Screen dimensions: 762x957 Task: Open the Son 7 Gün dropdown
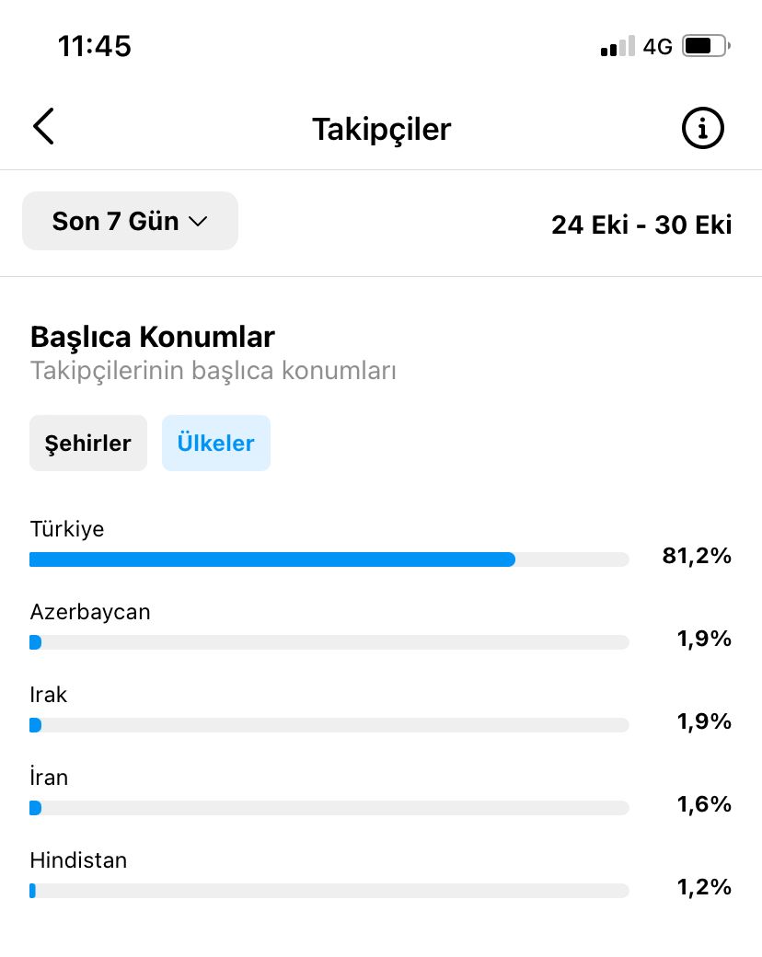tap(130, 221)
